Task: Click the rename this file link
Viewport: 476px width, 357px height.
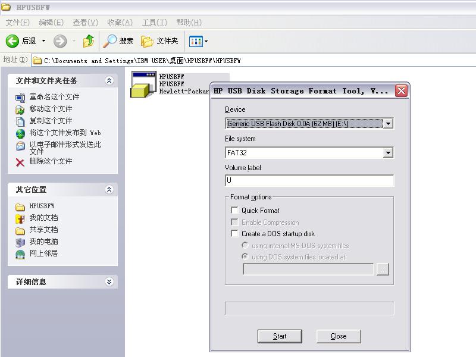Action: pyautogui.click(x=54, y=97)
